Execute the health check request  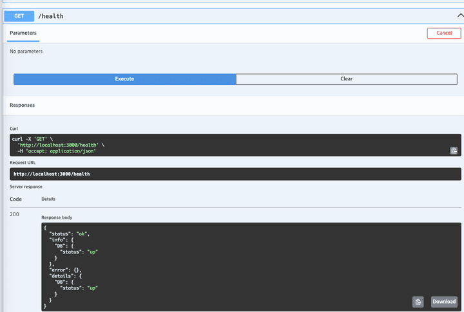point(124,78)
